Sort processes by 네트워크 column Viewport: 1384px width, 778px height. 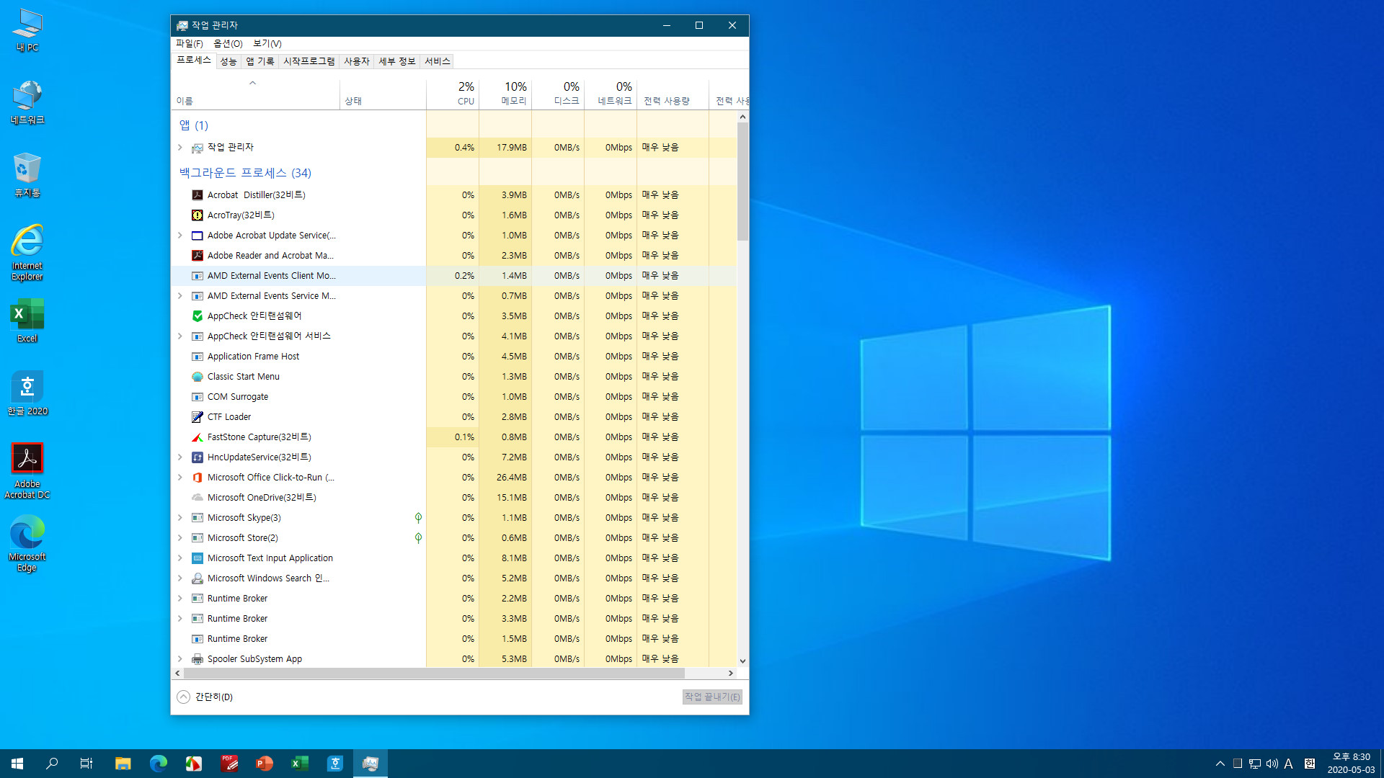(x=611, y=94)
